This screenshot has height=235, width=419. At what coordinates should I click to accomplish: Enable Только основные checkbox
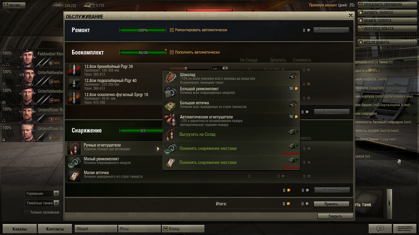click(x=27, y=212)
